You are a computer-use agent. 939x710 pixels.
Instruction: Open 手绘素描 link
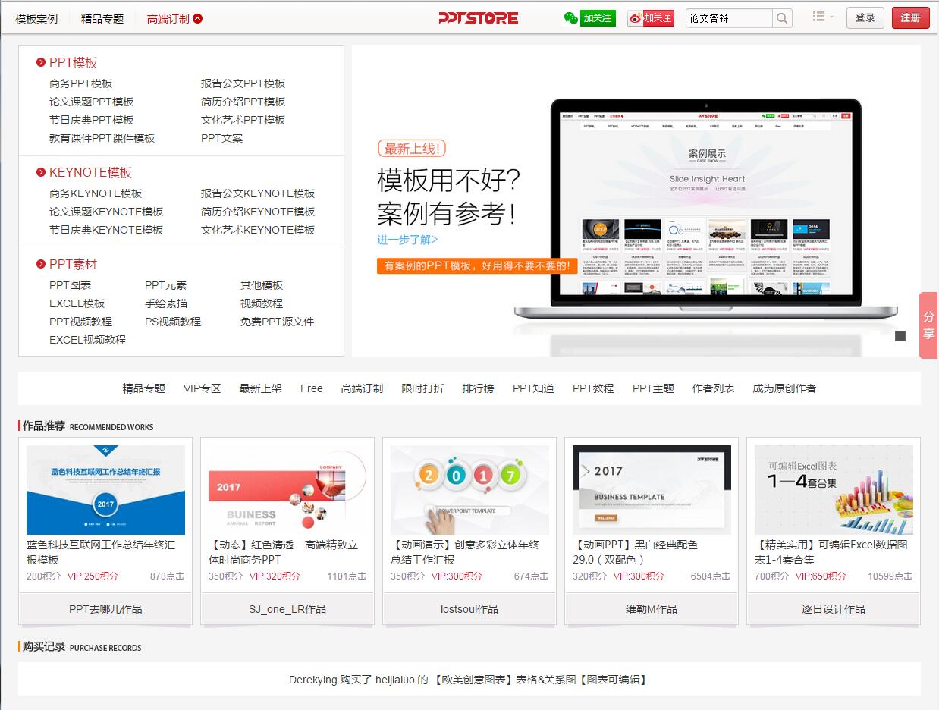(166, 303)
